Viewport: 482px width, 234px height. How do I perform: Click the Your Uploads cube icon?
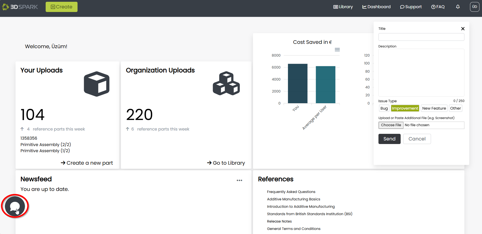97,84
